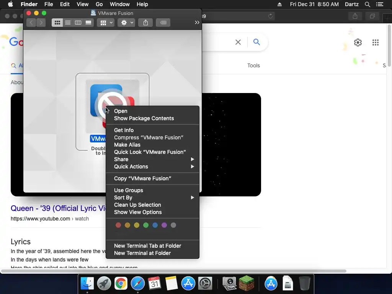The width and height of the screenshot is (392, 294).
Task: Open Calendar from the Dock
Action: tap(154, 284)
